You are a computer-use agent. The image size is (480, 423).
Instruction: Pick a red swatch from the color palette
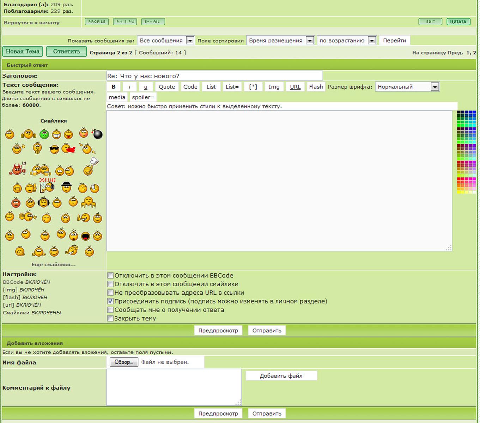pyautogui.click(x=459, y=179)
